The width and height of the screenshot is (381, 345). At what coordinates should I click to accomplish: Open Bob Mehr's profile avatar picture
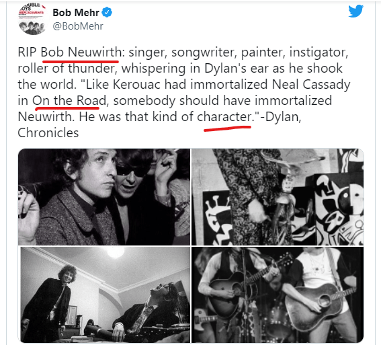[32, 20]
